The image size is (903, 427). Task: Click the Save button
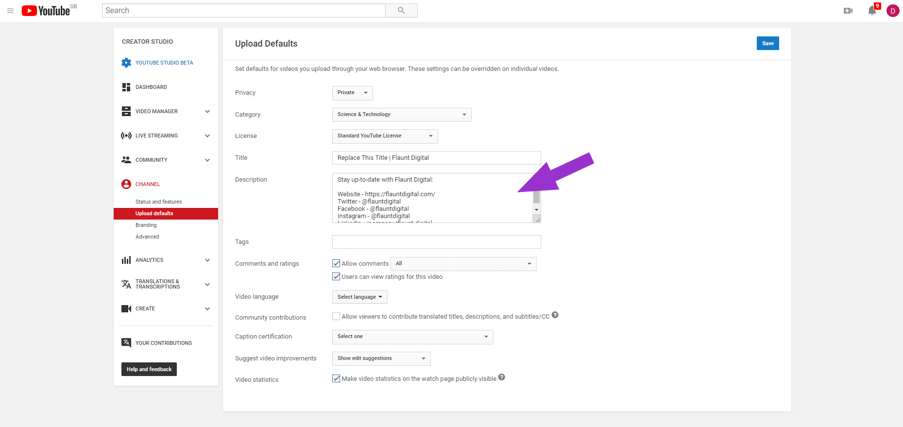[x=767, y=43]
